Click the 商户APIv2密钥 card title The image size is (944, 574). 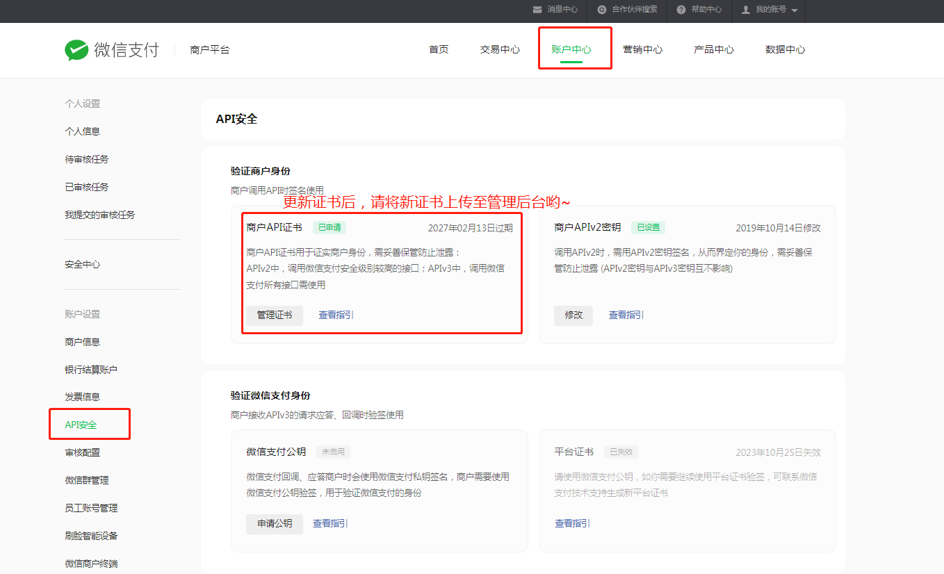click(587, 227)
